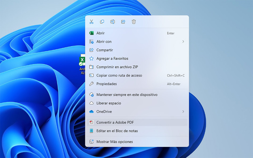
Task: Click the Enter shortcut text next to Abrir
Action: 170,33
